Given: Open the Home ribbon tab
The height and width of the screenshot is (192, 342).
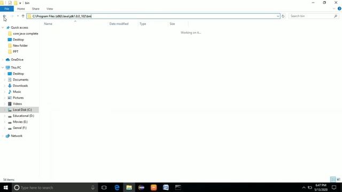Looking at the screenshot, I should coord(21,9).
